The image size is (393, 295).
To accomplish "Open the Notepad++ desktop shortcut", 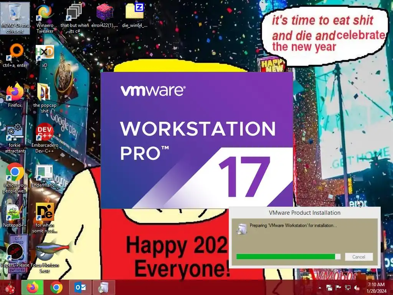I will (15, 216).
